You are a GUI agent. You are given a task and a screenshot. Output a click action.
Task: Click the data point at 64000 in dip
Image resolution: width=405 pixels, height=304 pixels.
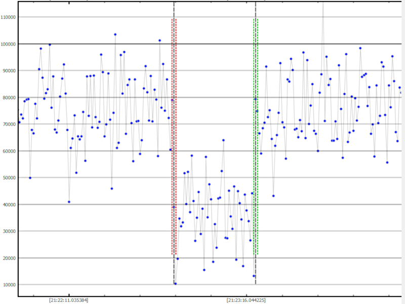click(223, 140)
